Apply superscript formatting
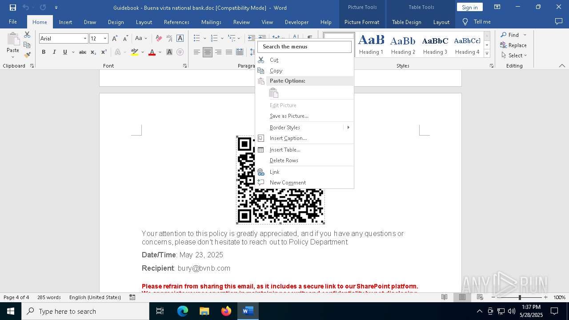569x320 pixels. pos(104,52)
